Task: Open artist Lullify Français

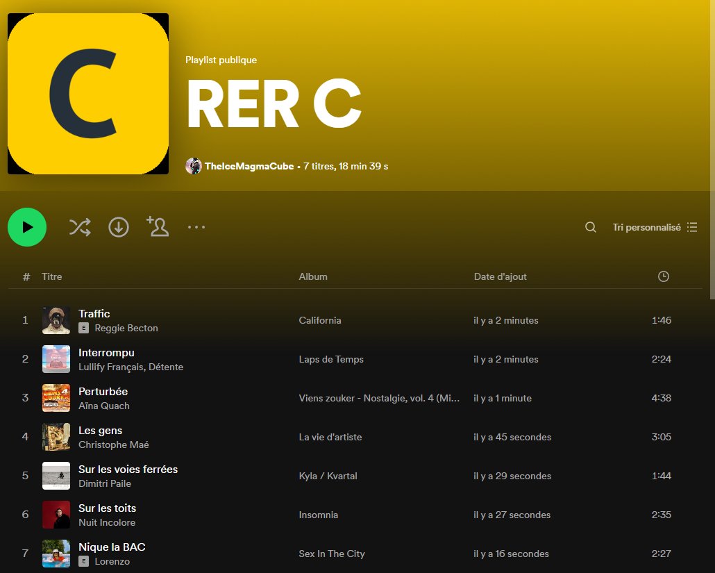Action: (111, 367)
